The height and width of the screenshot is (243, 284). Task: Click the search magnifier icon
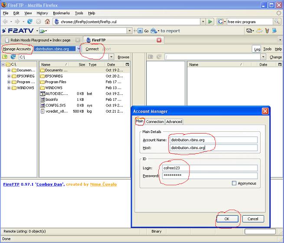tap(277, 22)
